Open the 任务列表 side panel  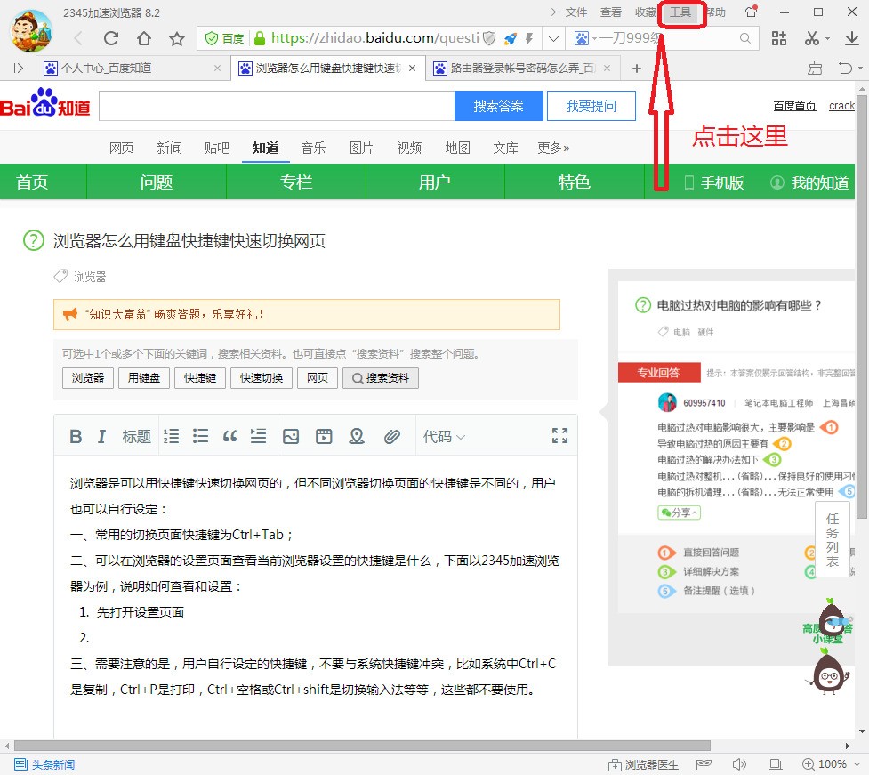point(833,540)
